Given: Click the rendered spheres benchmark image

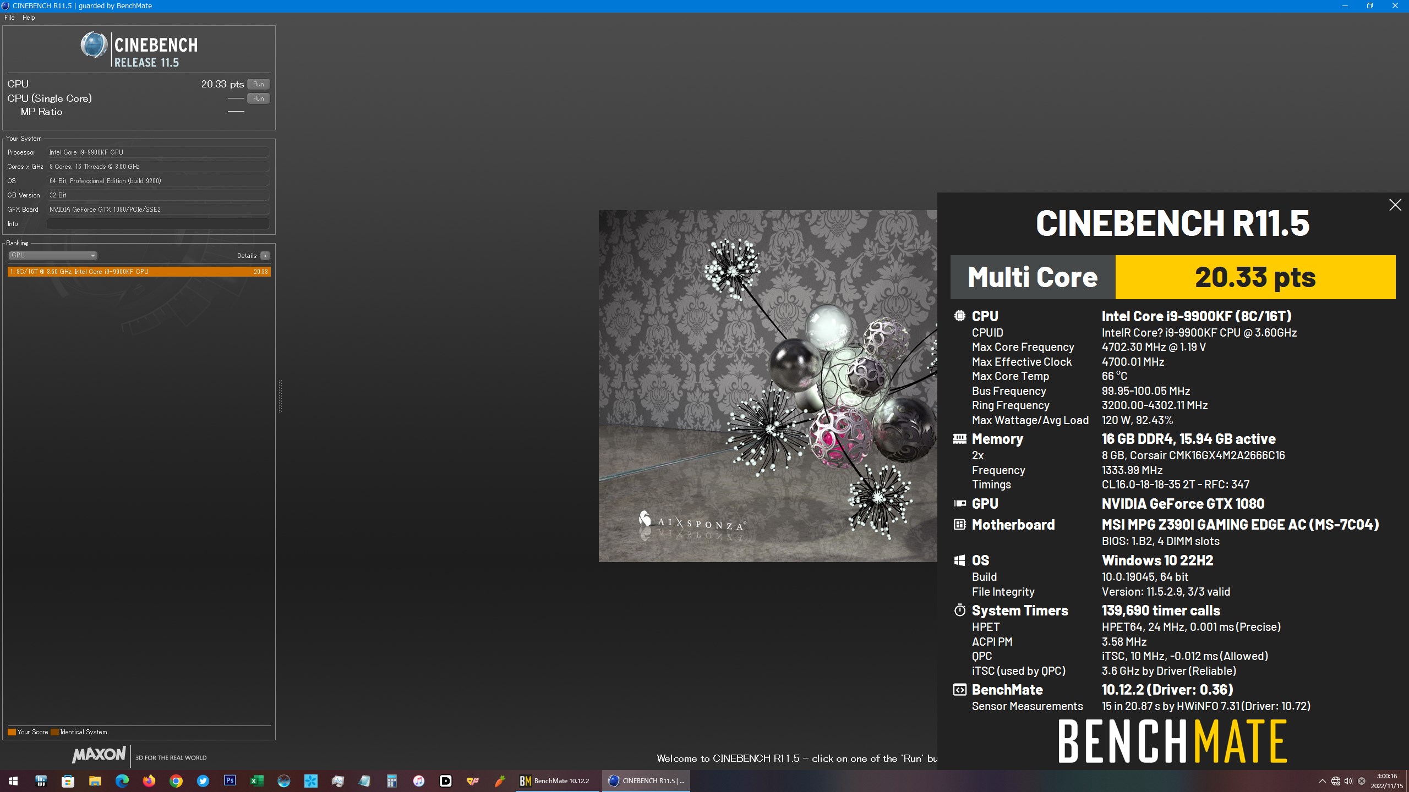Looking at the screenshot, I should 768,386.
